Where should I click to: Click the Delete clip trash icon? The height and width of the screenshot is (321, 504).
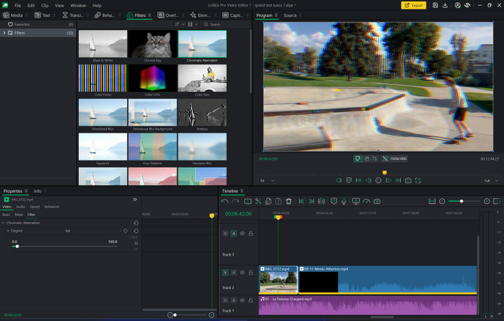[x=288, y=201]
